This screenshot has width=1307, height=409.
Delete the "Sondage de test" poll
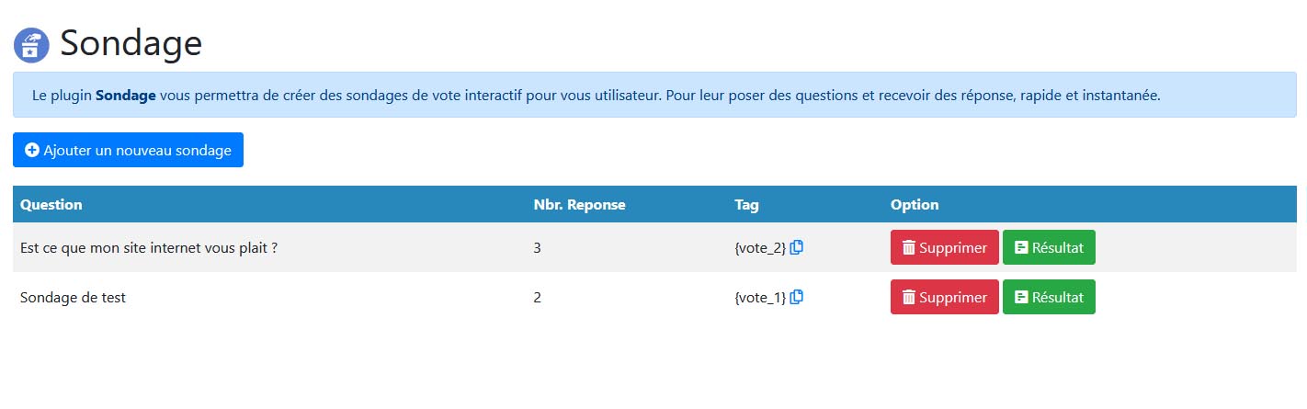click(944, 297)
